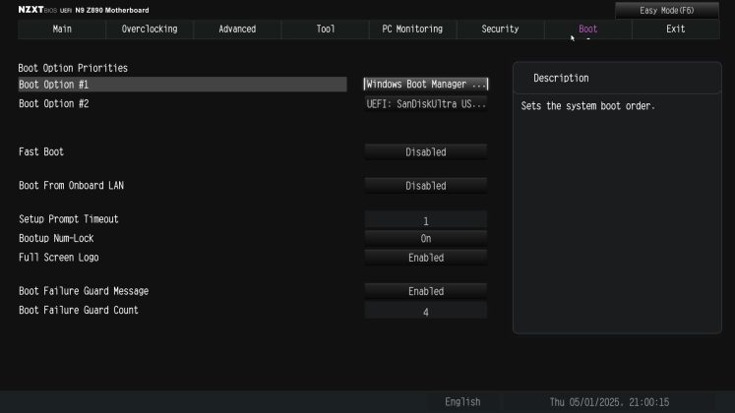Open the Main tab

coord(61,29)
